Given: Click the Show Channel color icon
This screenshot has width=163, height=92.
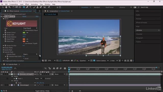Looking at the screenshot, I should (x=77, y=61).
